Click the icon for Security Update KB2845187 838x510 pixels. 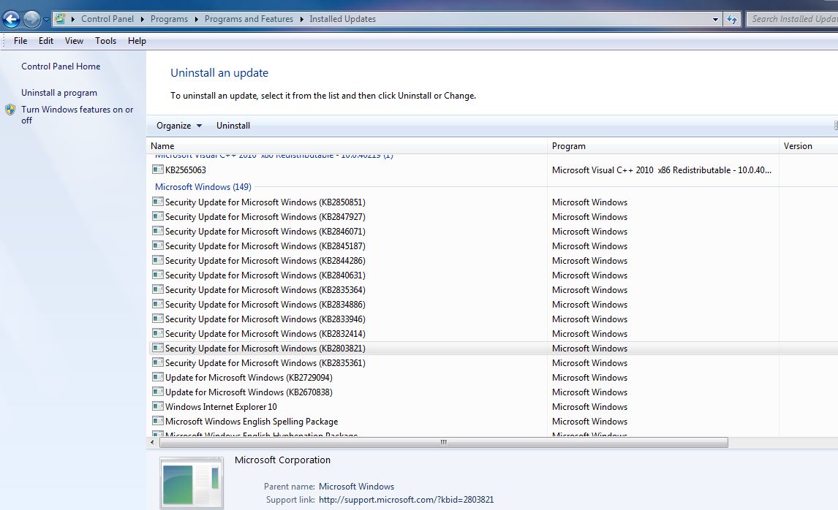click(158, 246)
